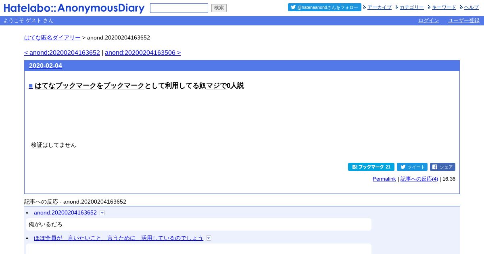Open the Permalink link
This screenshot has width=484, height=254.
[384, 179]
